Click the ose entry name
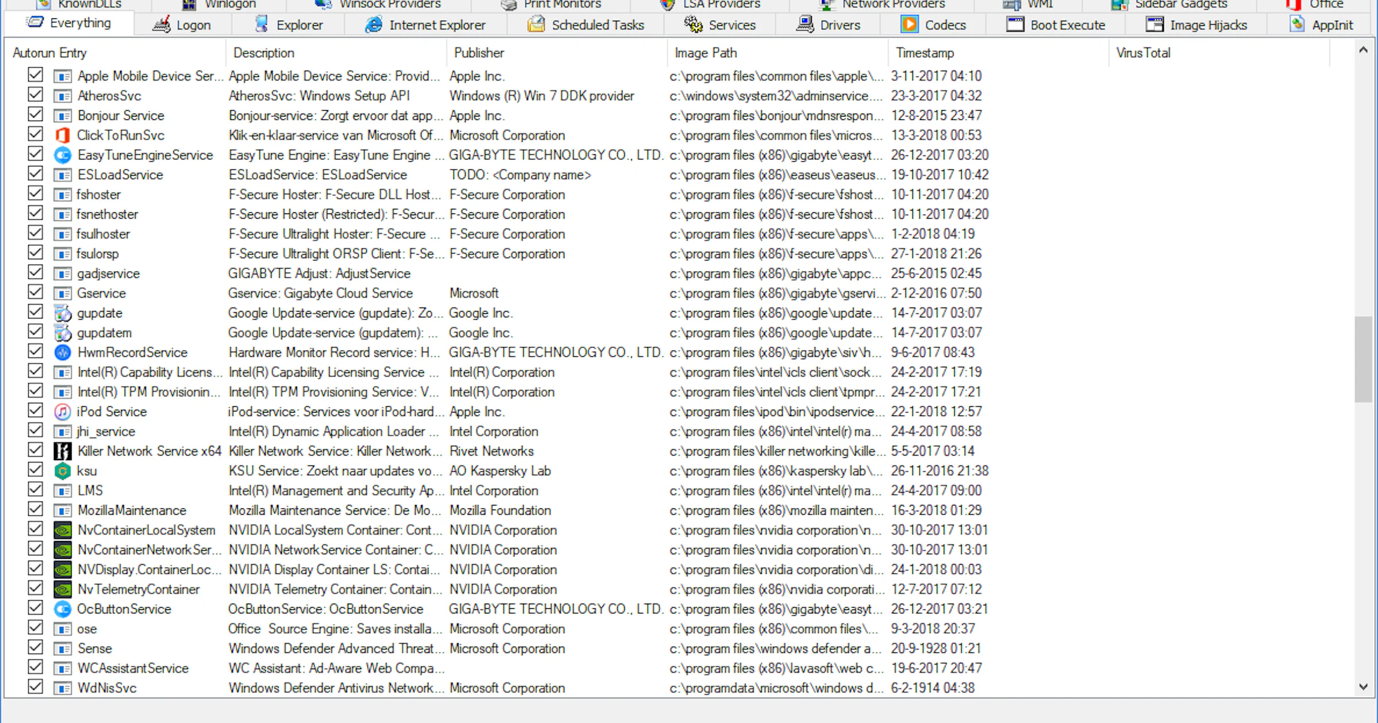 (87, 629)
